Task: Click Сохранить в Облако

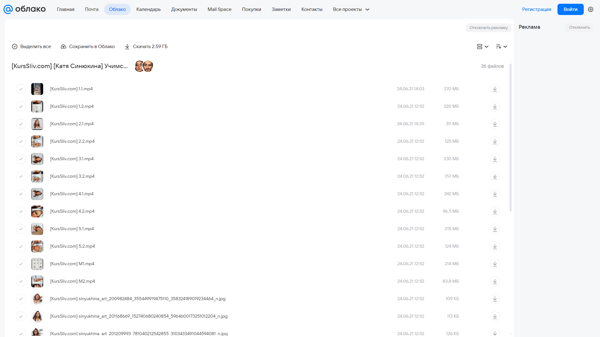Action: [x=88, y=47]
